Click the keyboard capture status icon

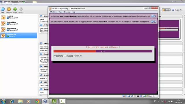click(x=147, y=96)
